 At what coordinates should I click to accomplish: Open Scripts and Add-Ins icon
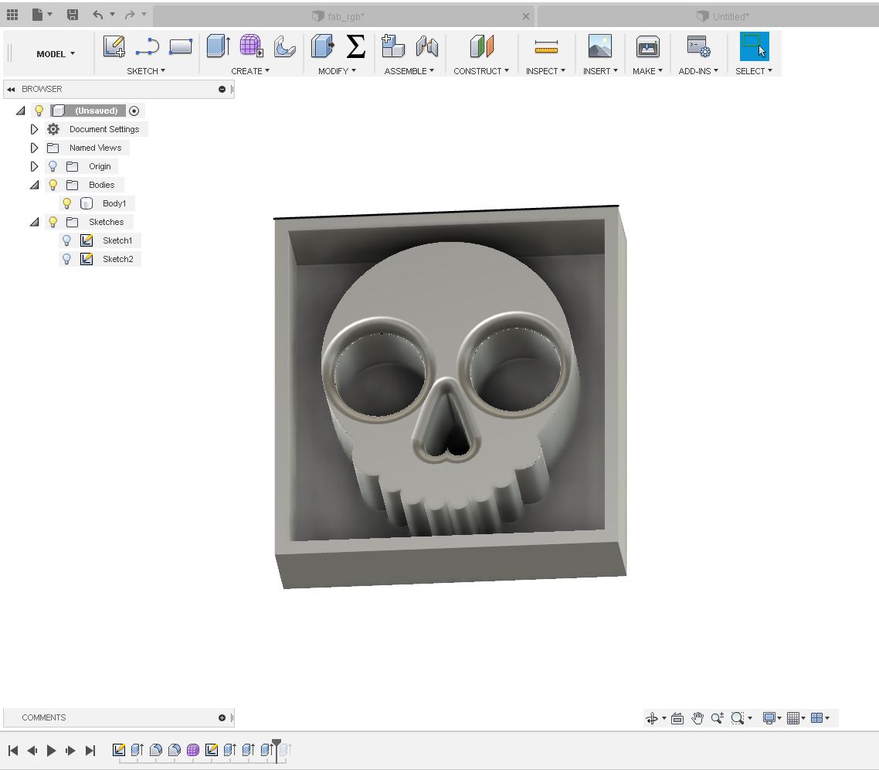[698, 47]
